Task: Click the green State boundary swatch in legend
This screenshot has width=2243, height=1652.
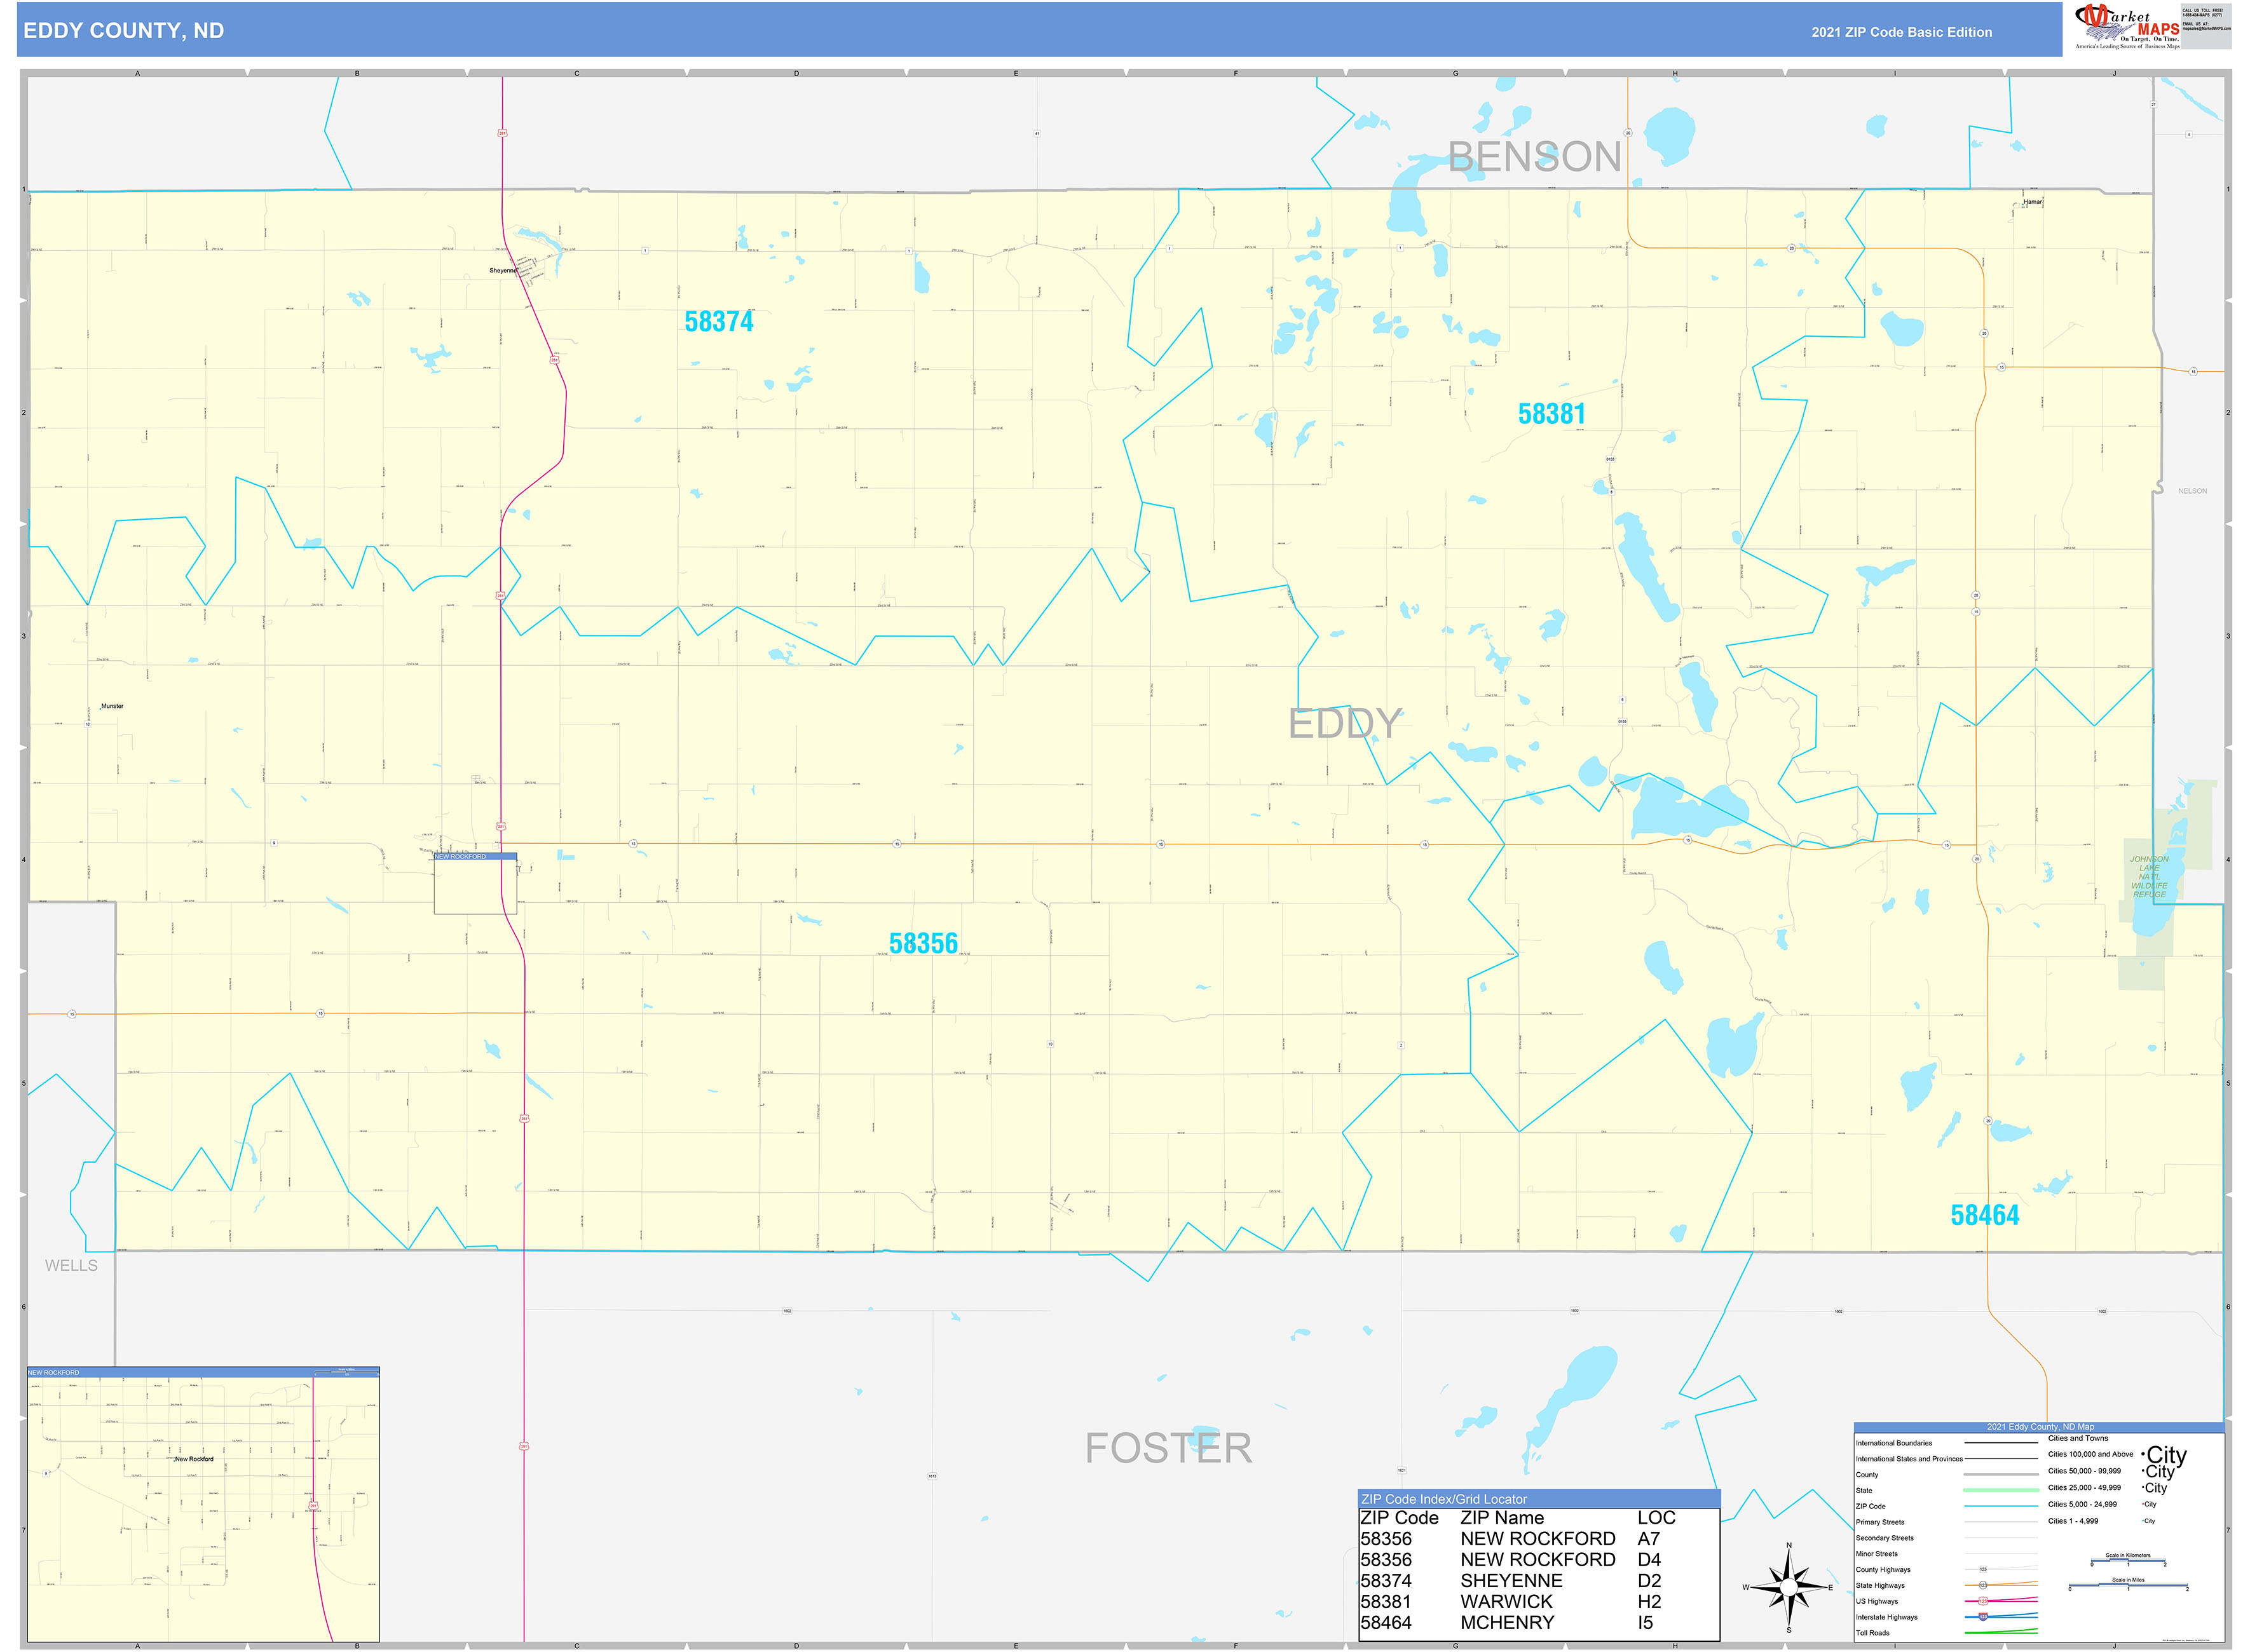Action: [2000, 1490]
